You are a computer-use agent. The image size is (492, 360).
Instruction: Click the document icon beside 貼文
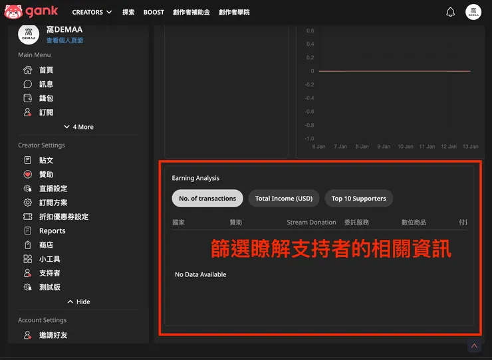point(28,160)
